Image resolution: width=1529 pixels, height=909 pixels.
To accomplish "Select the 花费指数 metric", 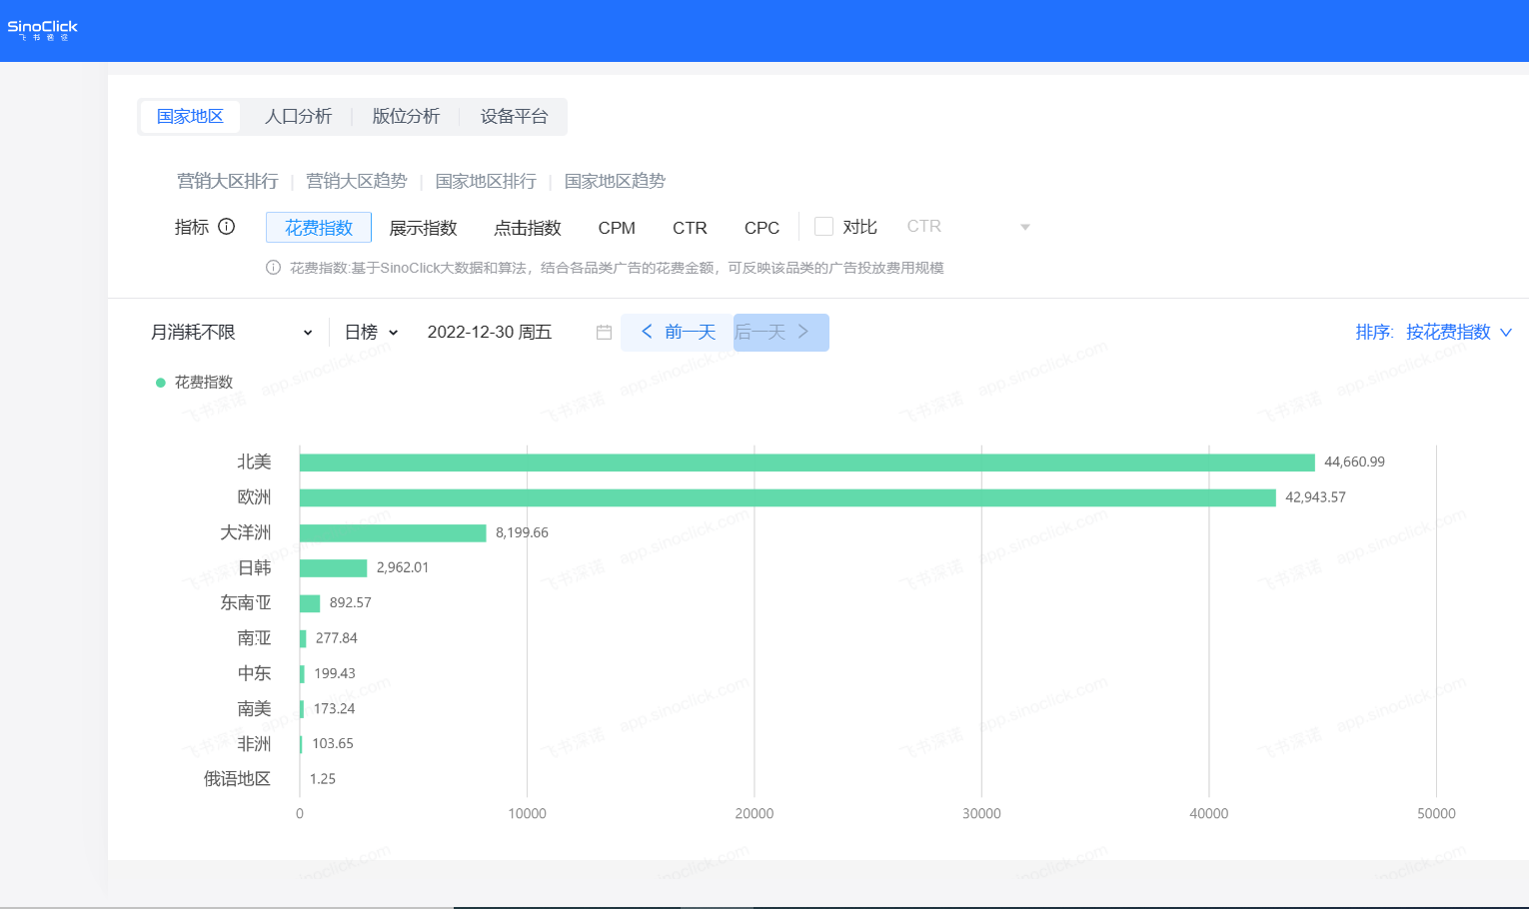I will tap(319, 228).
